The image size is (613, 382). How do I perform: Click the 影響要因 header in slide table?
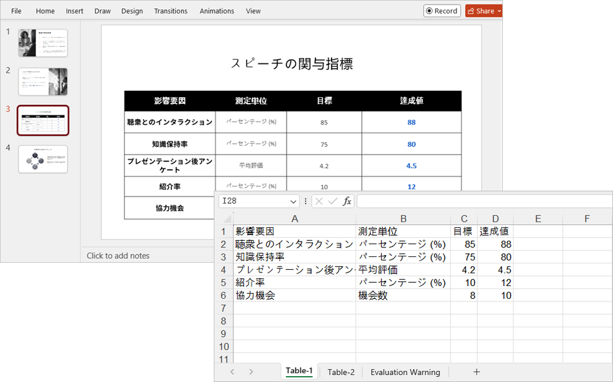coord(170,101)
